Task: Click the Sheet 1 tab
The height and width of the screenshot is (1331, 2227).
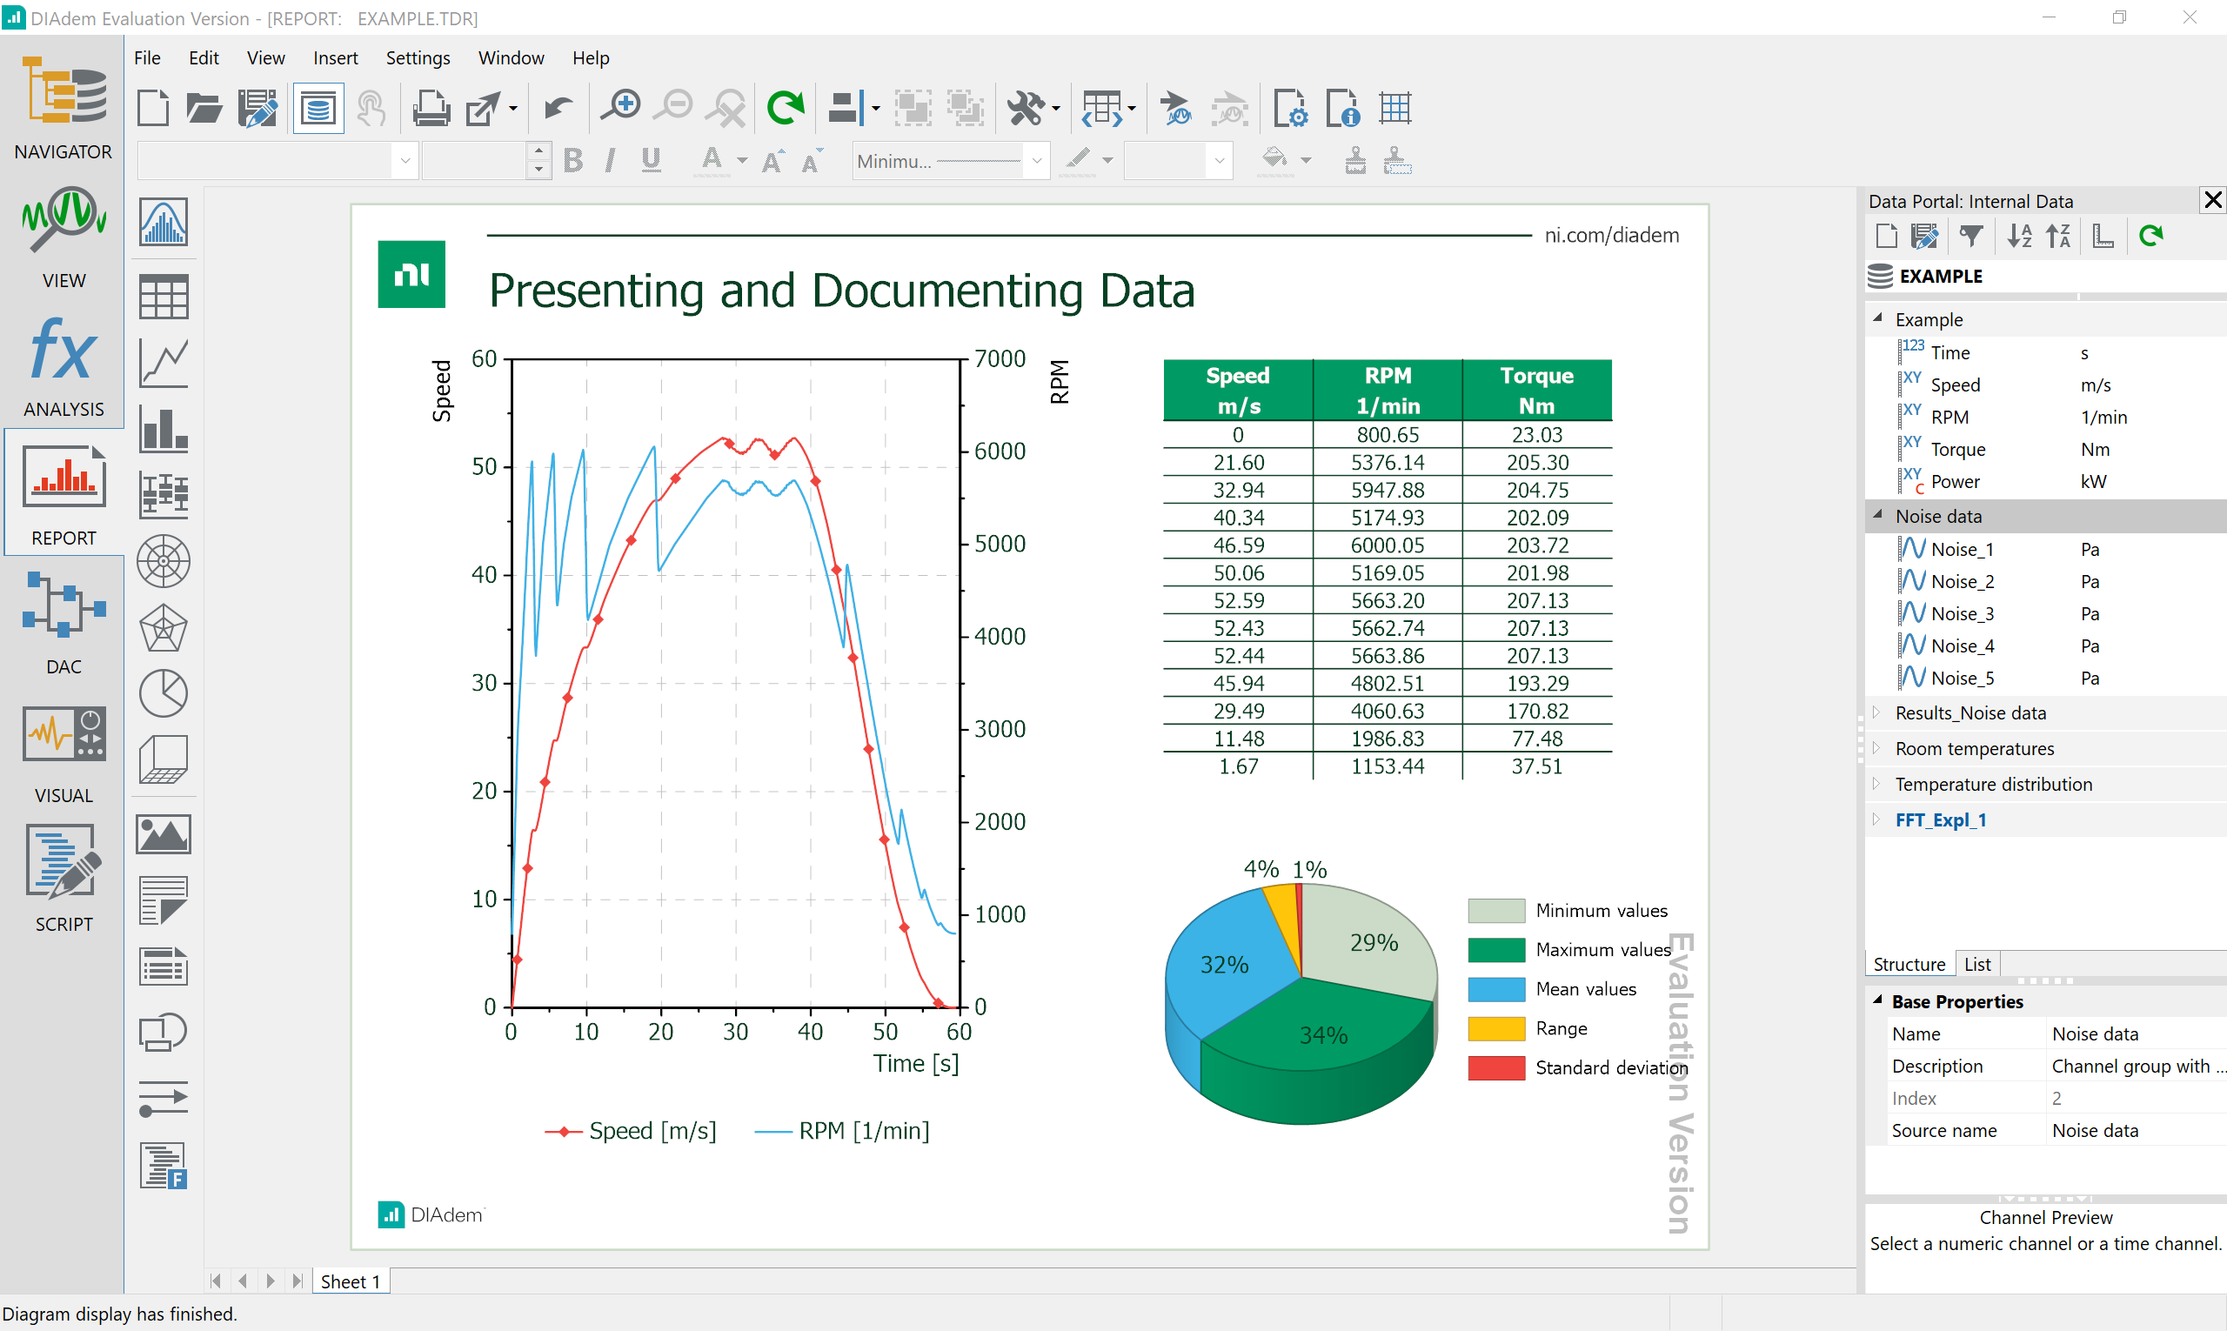Action: pyautogui.click(x=350, y=1281)
